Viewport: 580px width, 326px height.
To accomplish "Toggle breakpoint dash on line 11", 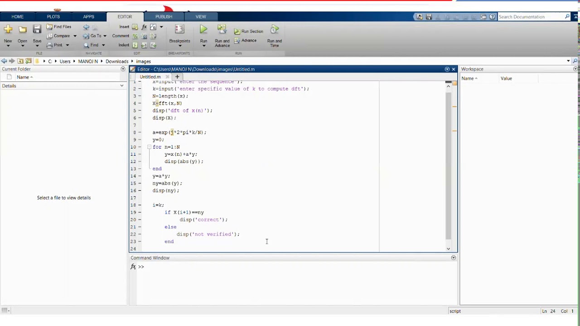I will coord(140,154).
